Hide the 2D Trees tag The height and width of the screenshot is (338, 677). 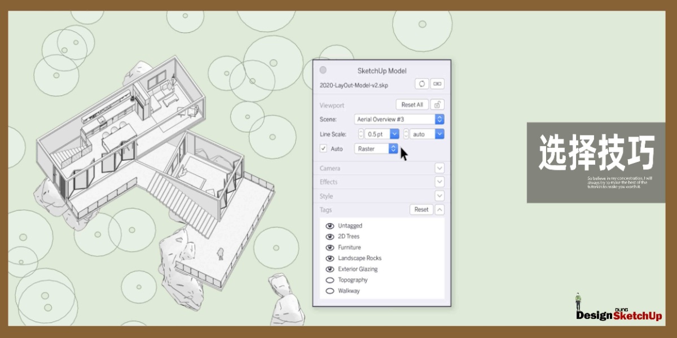pos(330,236)
